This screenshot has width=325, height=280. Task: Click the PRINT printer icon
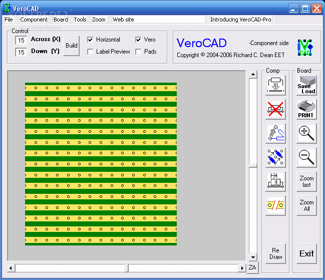point(306,109)
